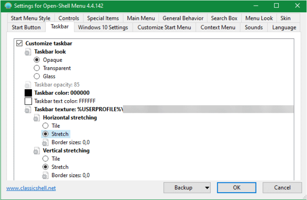Open the Context Menu tab
The height and width of the screenshot is (200, 307).
point(218,27)
